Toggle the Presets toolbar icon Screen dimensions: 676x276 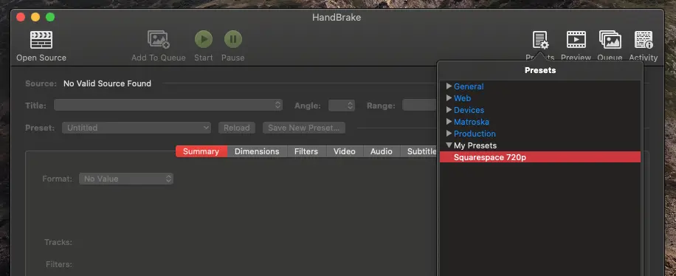[540, 40]
